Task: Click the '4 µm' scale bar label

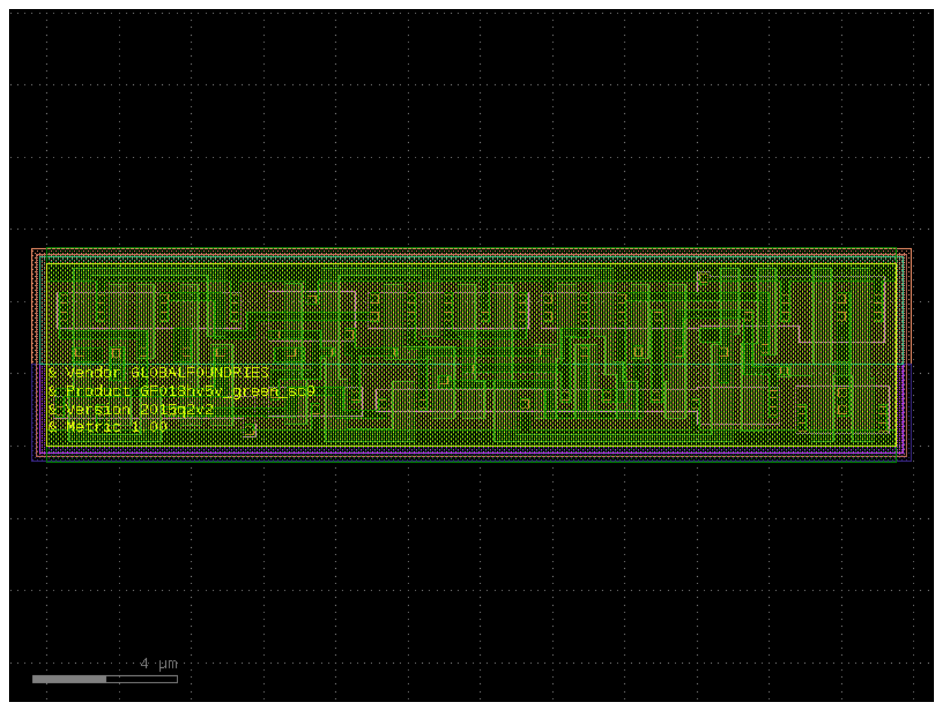Action: click(x=159, y=664)
